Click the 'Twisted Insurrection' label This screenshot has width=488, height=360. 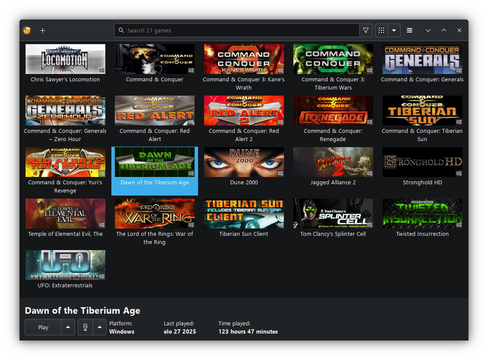coord(422,234)
